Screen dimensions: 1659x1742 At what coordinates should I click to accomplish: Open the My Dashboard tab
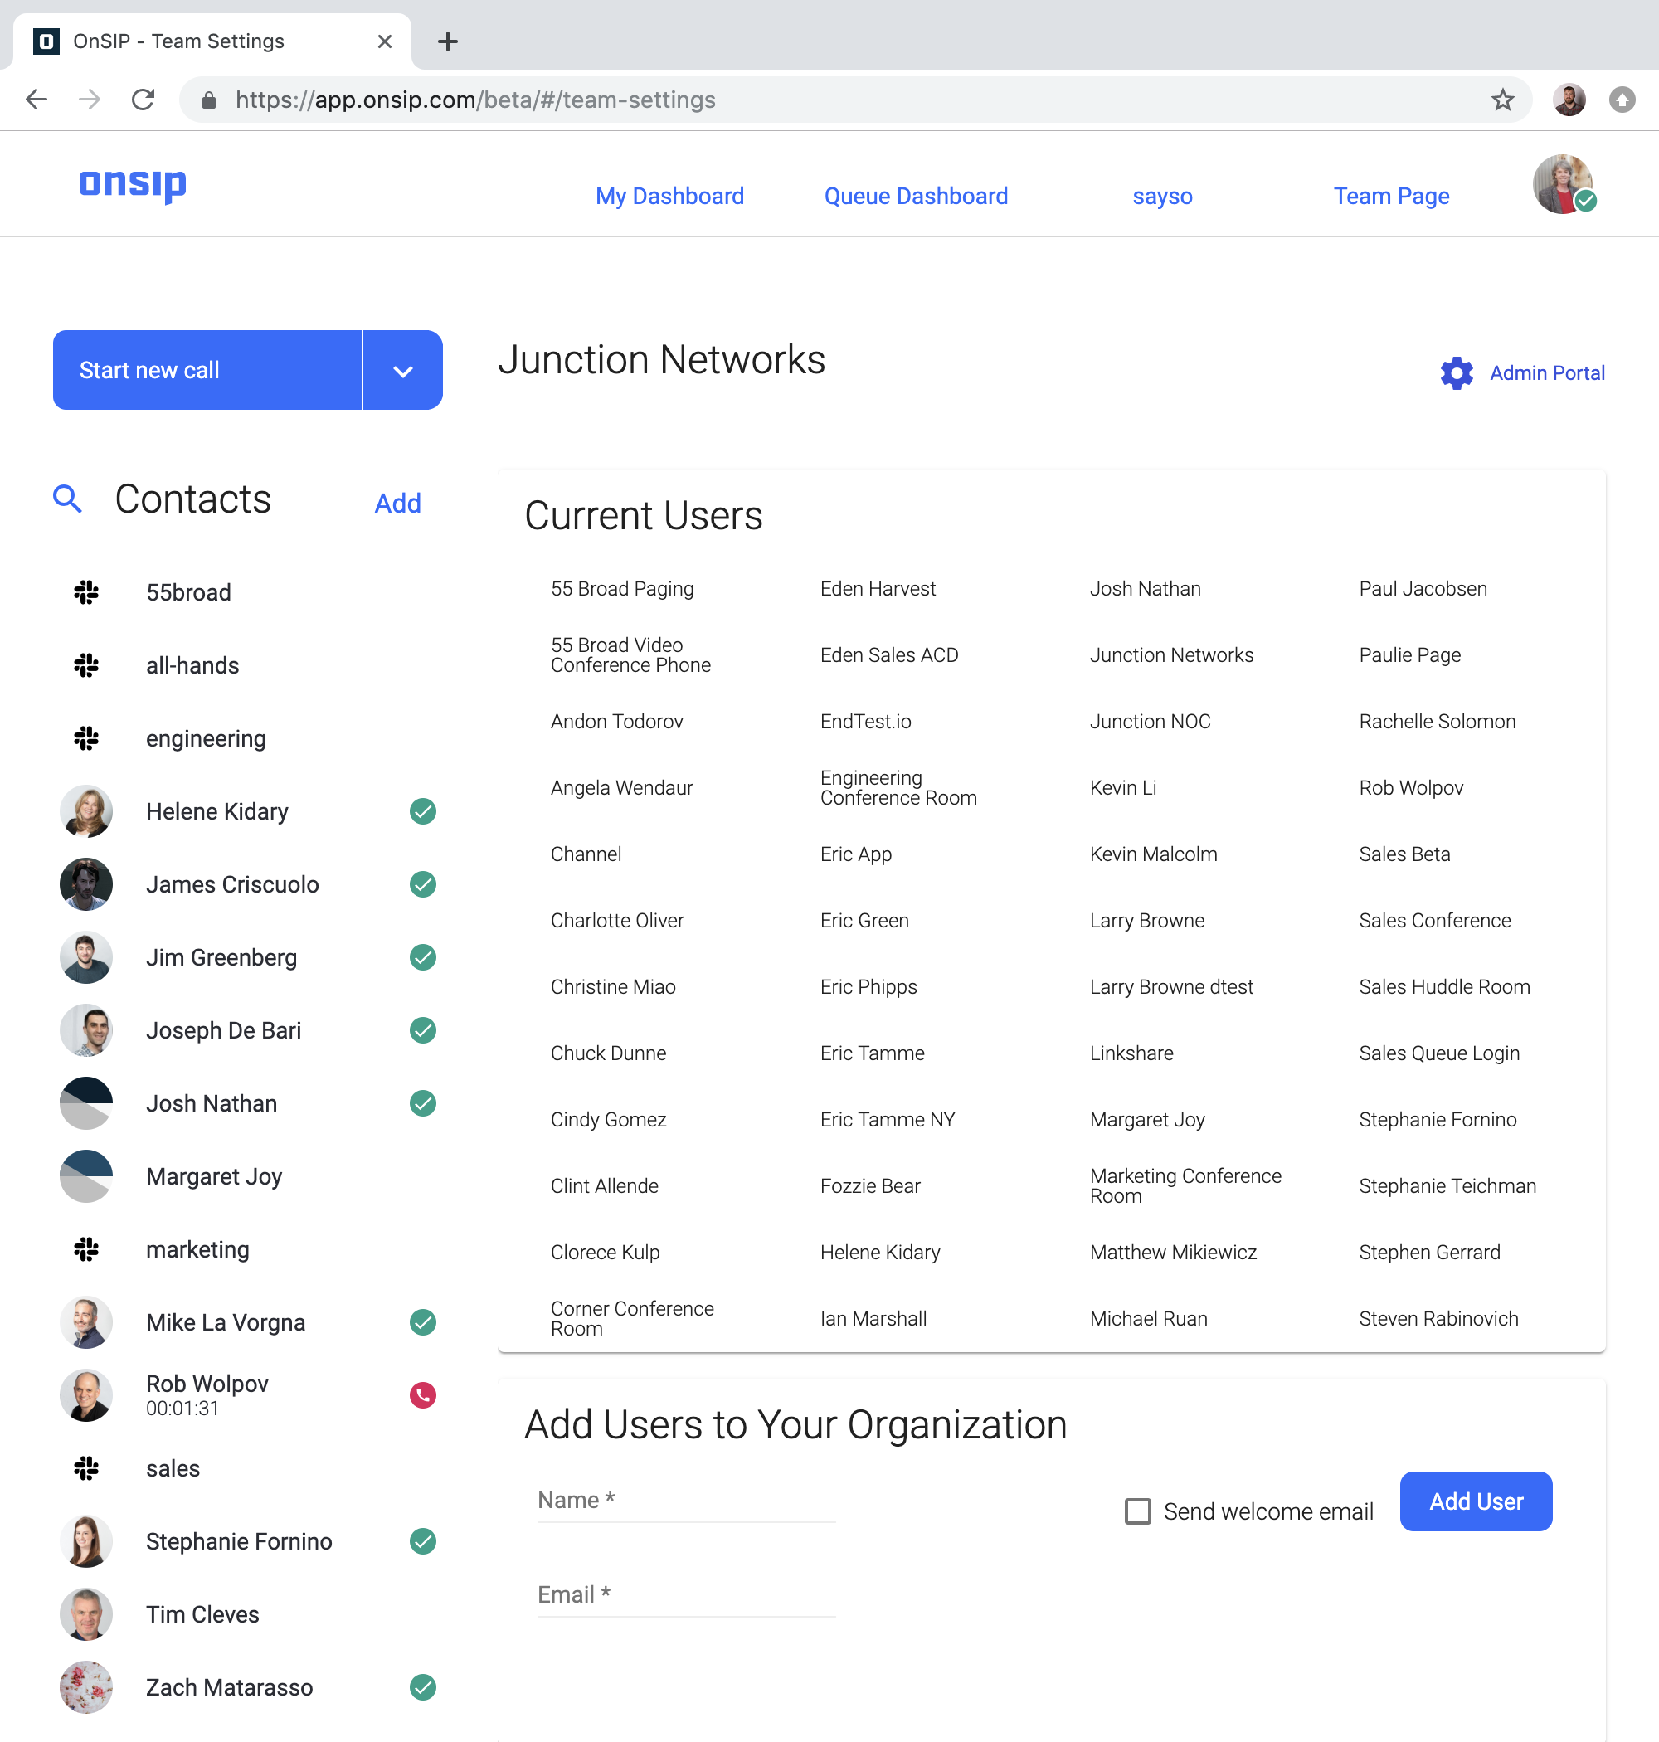coord(669,197)
